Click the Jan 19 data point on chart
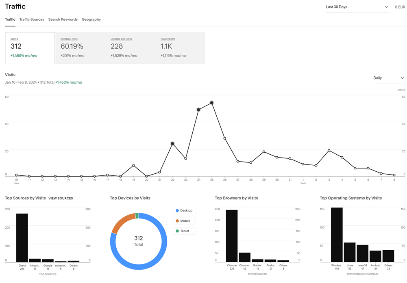 [133, 165]
